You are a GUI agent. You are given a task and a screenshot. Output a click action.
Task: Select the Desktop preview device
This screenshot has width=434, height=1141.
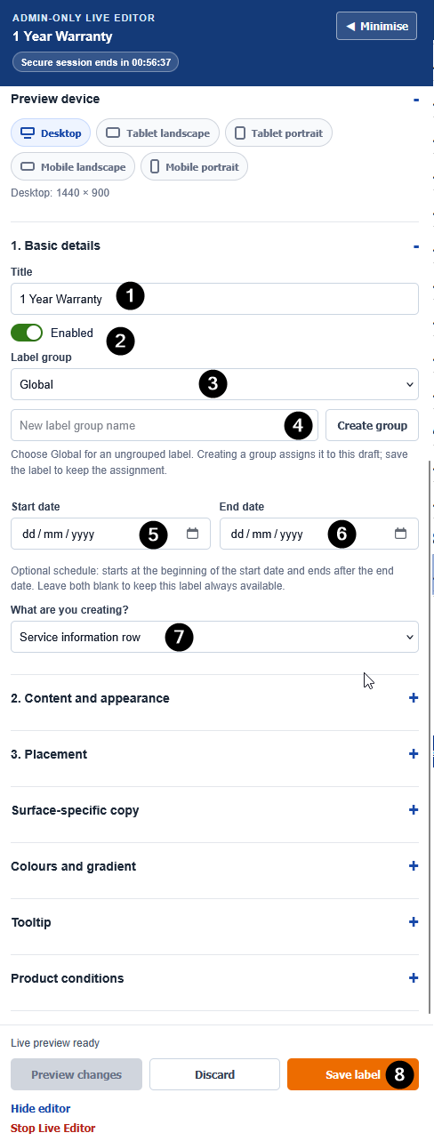[51, 133]
